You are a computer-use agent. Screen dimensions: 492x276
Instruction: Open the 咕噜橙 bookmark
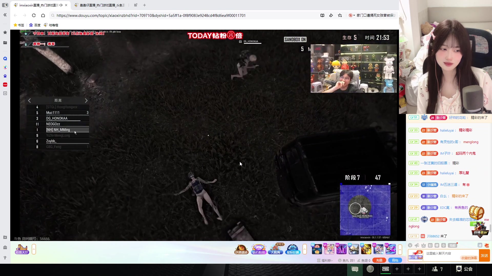51,25
